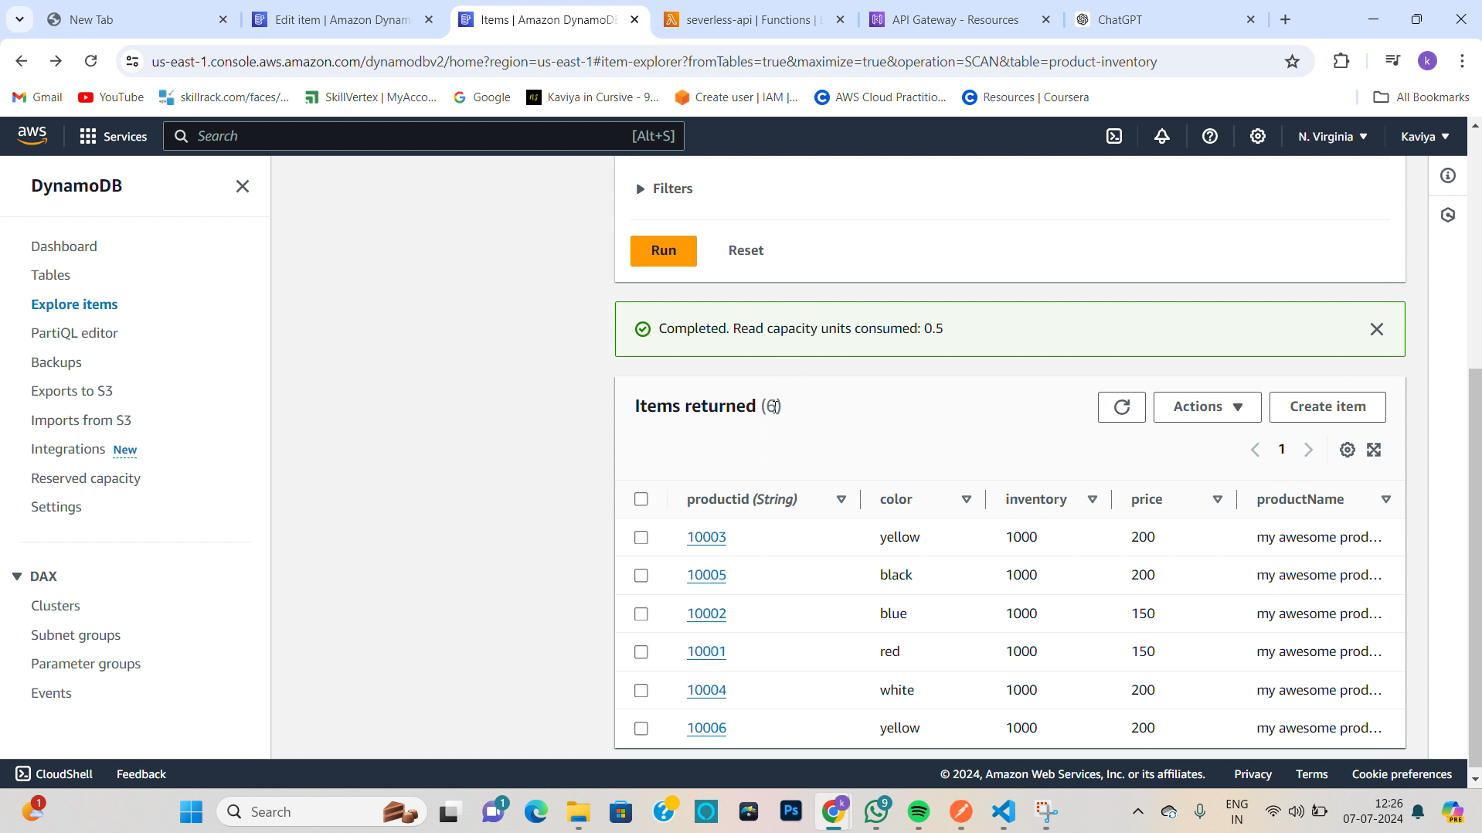
Task: Click the Windows taskbar Search box
Action: 321,811
